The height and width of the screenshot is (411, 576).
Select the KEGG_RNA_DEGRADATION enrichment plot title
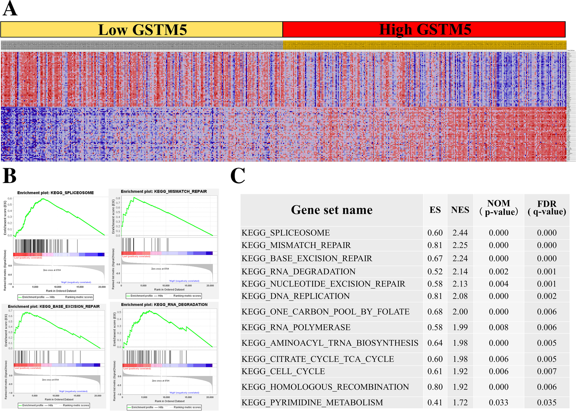(164, 305)
